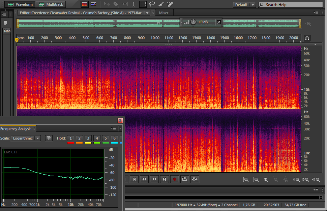
Task: Adjust the HUD volume knob
Action: 193,22
